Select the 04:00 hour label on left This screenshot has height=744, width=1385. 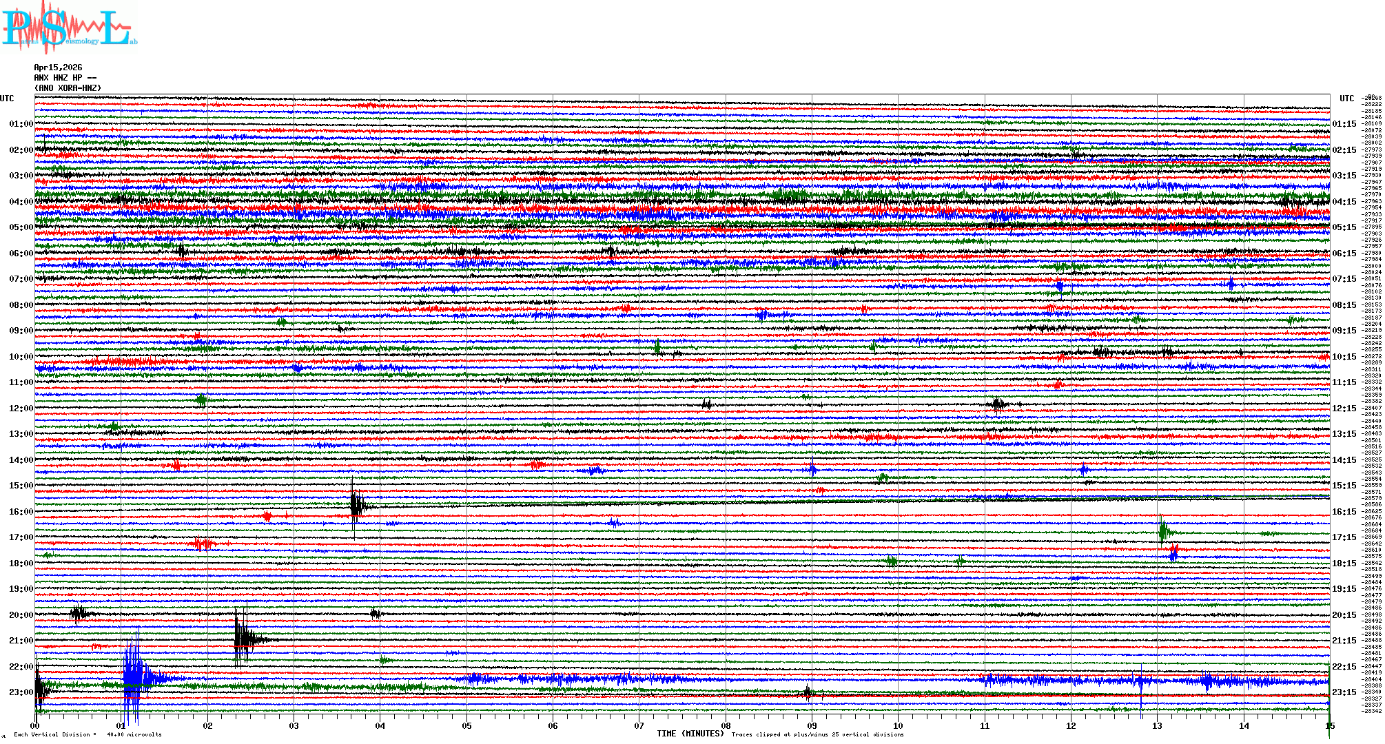[x=21, y=202]
